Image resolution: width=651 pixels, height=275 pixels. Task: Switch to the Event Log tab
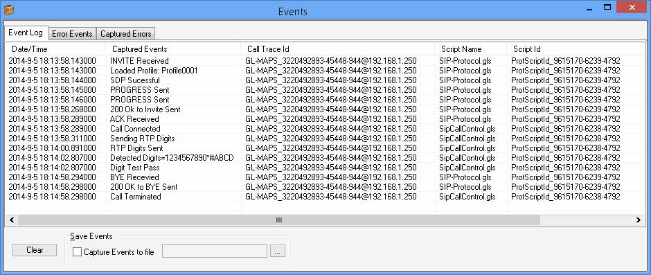coord(26,33)
